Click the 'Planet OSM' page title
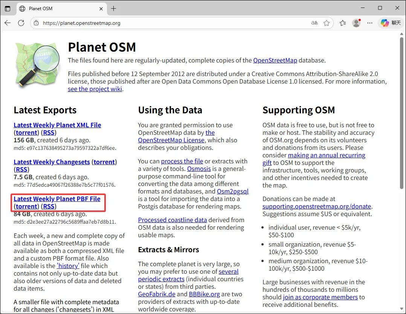 102,47
